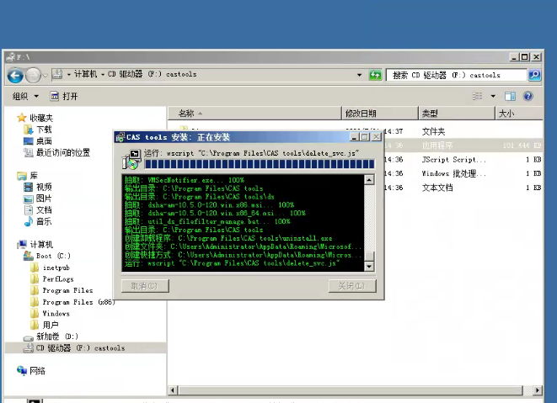This screenshot has width=557, height=403.
Task: Open the 组织 menu
Action: (25, 96)
